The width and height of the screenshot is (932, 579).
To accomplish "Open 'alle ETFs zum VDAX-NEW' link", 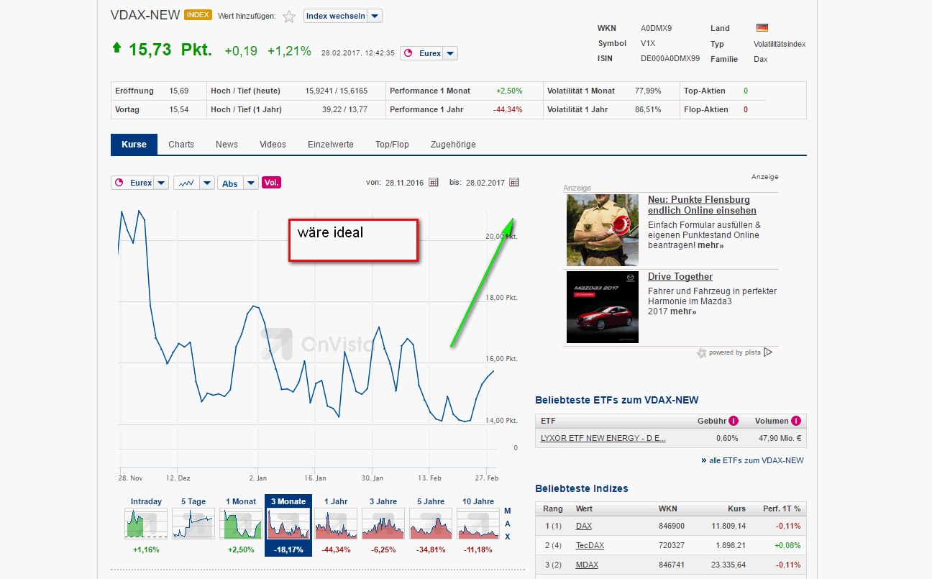I will pyautogui.click(x=757, y=460).
